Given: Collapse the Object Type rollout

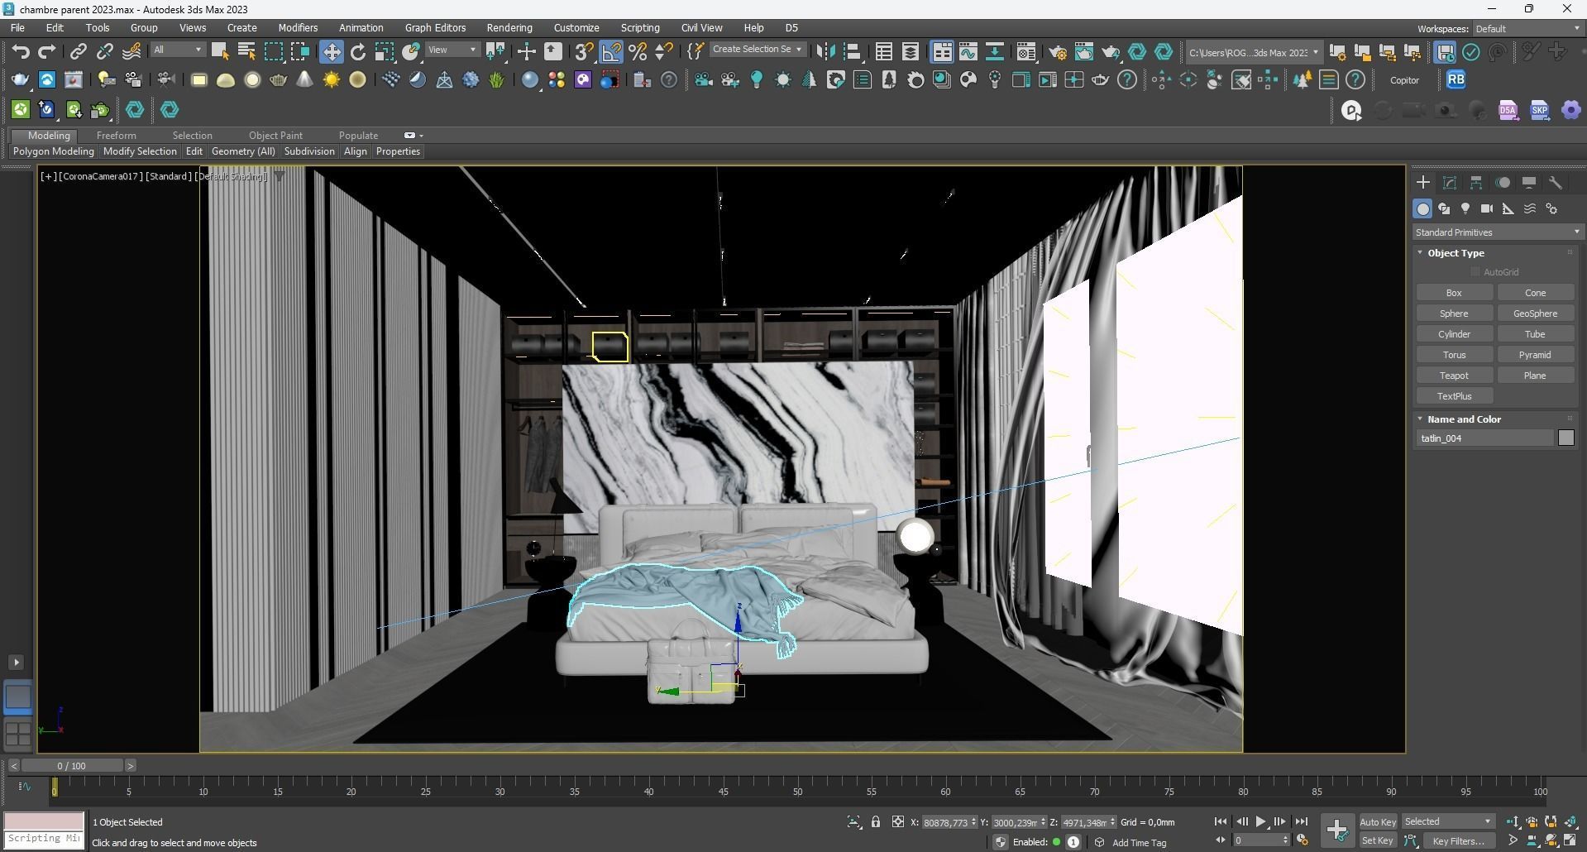Looking at the screenshot, I should (x=1455, y=253).
